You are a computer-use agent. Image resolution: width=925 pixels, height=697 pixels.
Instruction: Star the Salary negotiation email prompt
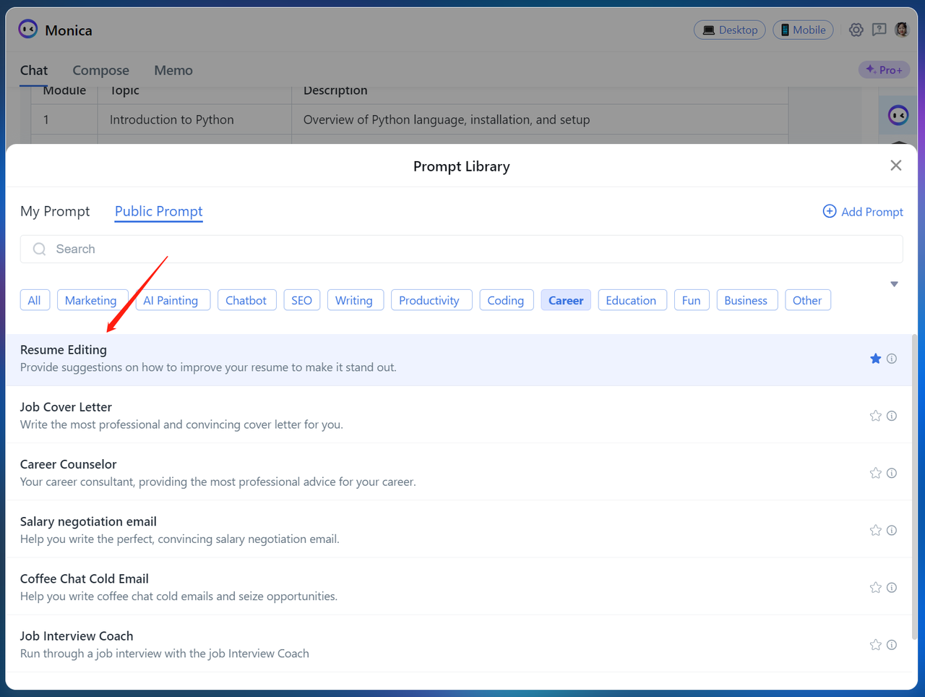(875, 530)
